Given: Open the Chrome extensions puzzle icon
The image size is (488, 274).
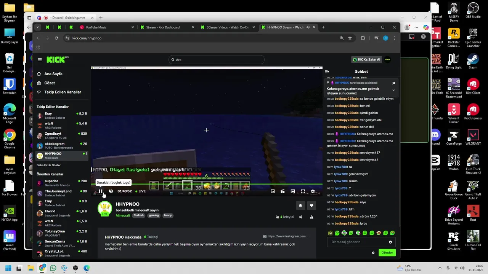Looking at the screenshot, I should (363, 38).
